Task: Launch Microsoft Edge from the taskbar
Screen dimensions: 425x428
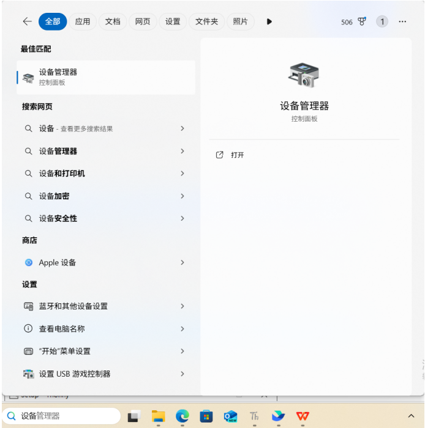Action: coord(182,416)
